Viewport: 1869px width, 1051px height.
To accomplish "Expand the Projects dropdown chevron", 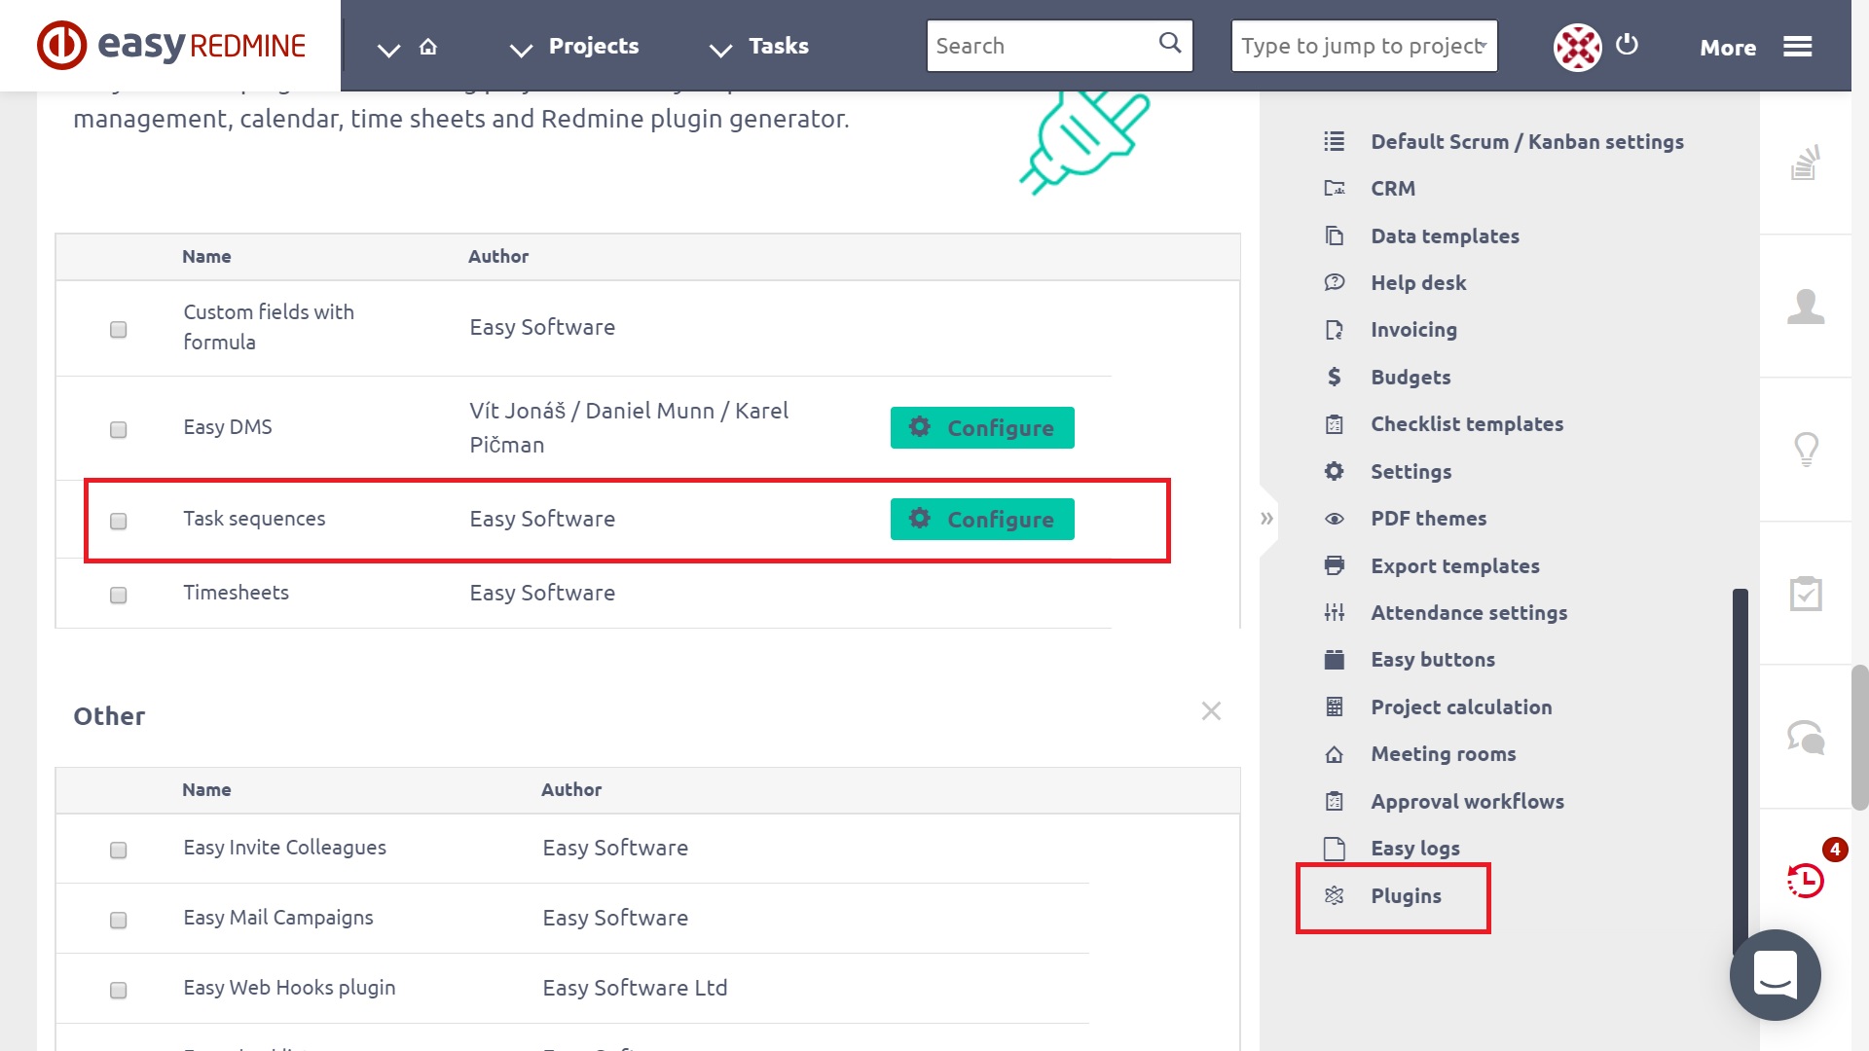I will [x=522, y=49].
